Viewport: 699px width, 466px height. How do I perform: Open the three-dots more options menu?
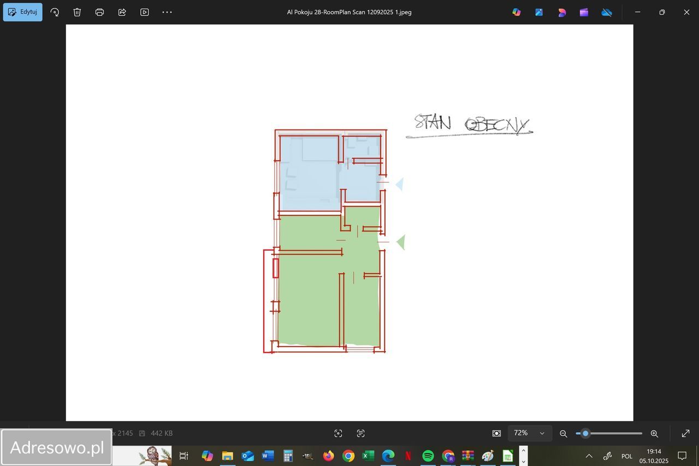pos(167,12)
